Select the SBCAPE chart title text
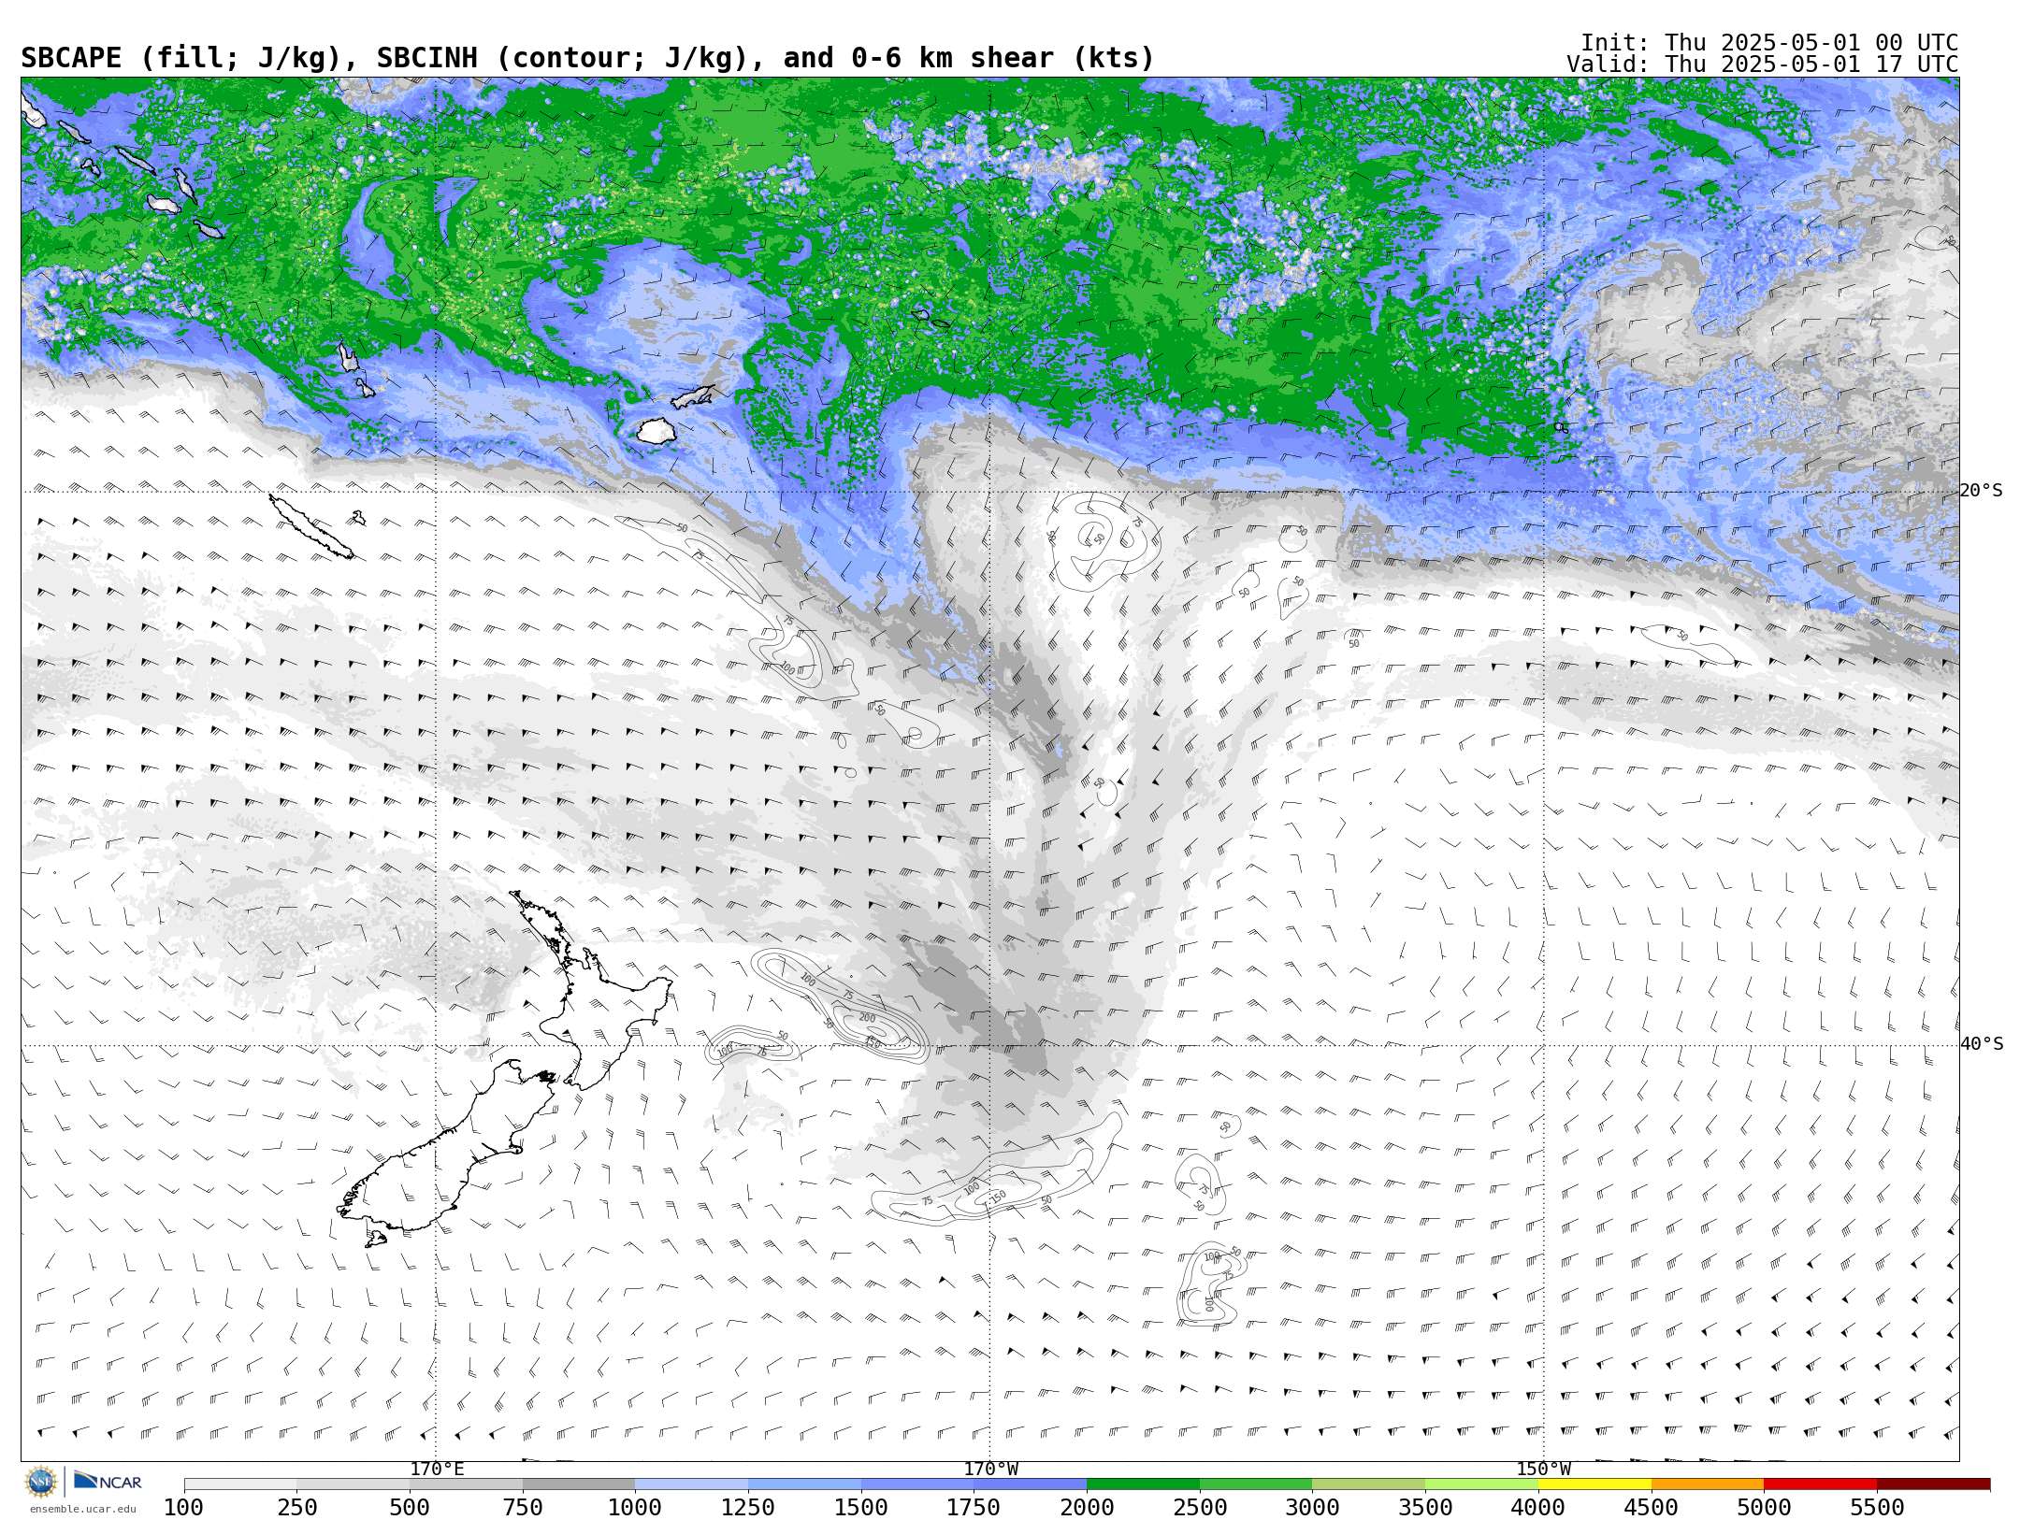 click(x=587, y=58)
